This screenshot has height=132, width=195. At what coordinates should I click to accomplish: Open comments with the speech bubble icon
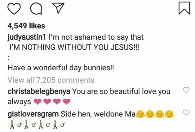tap(36, 9)
